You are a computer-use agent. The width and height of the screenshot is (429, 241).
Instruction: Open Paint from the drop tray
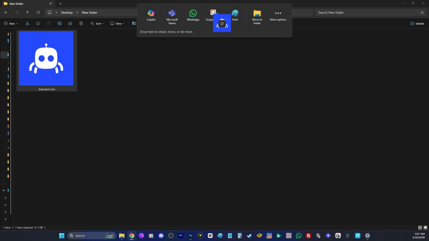pos(235,13)
